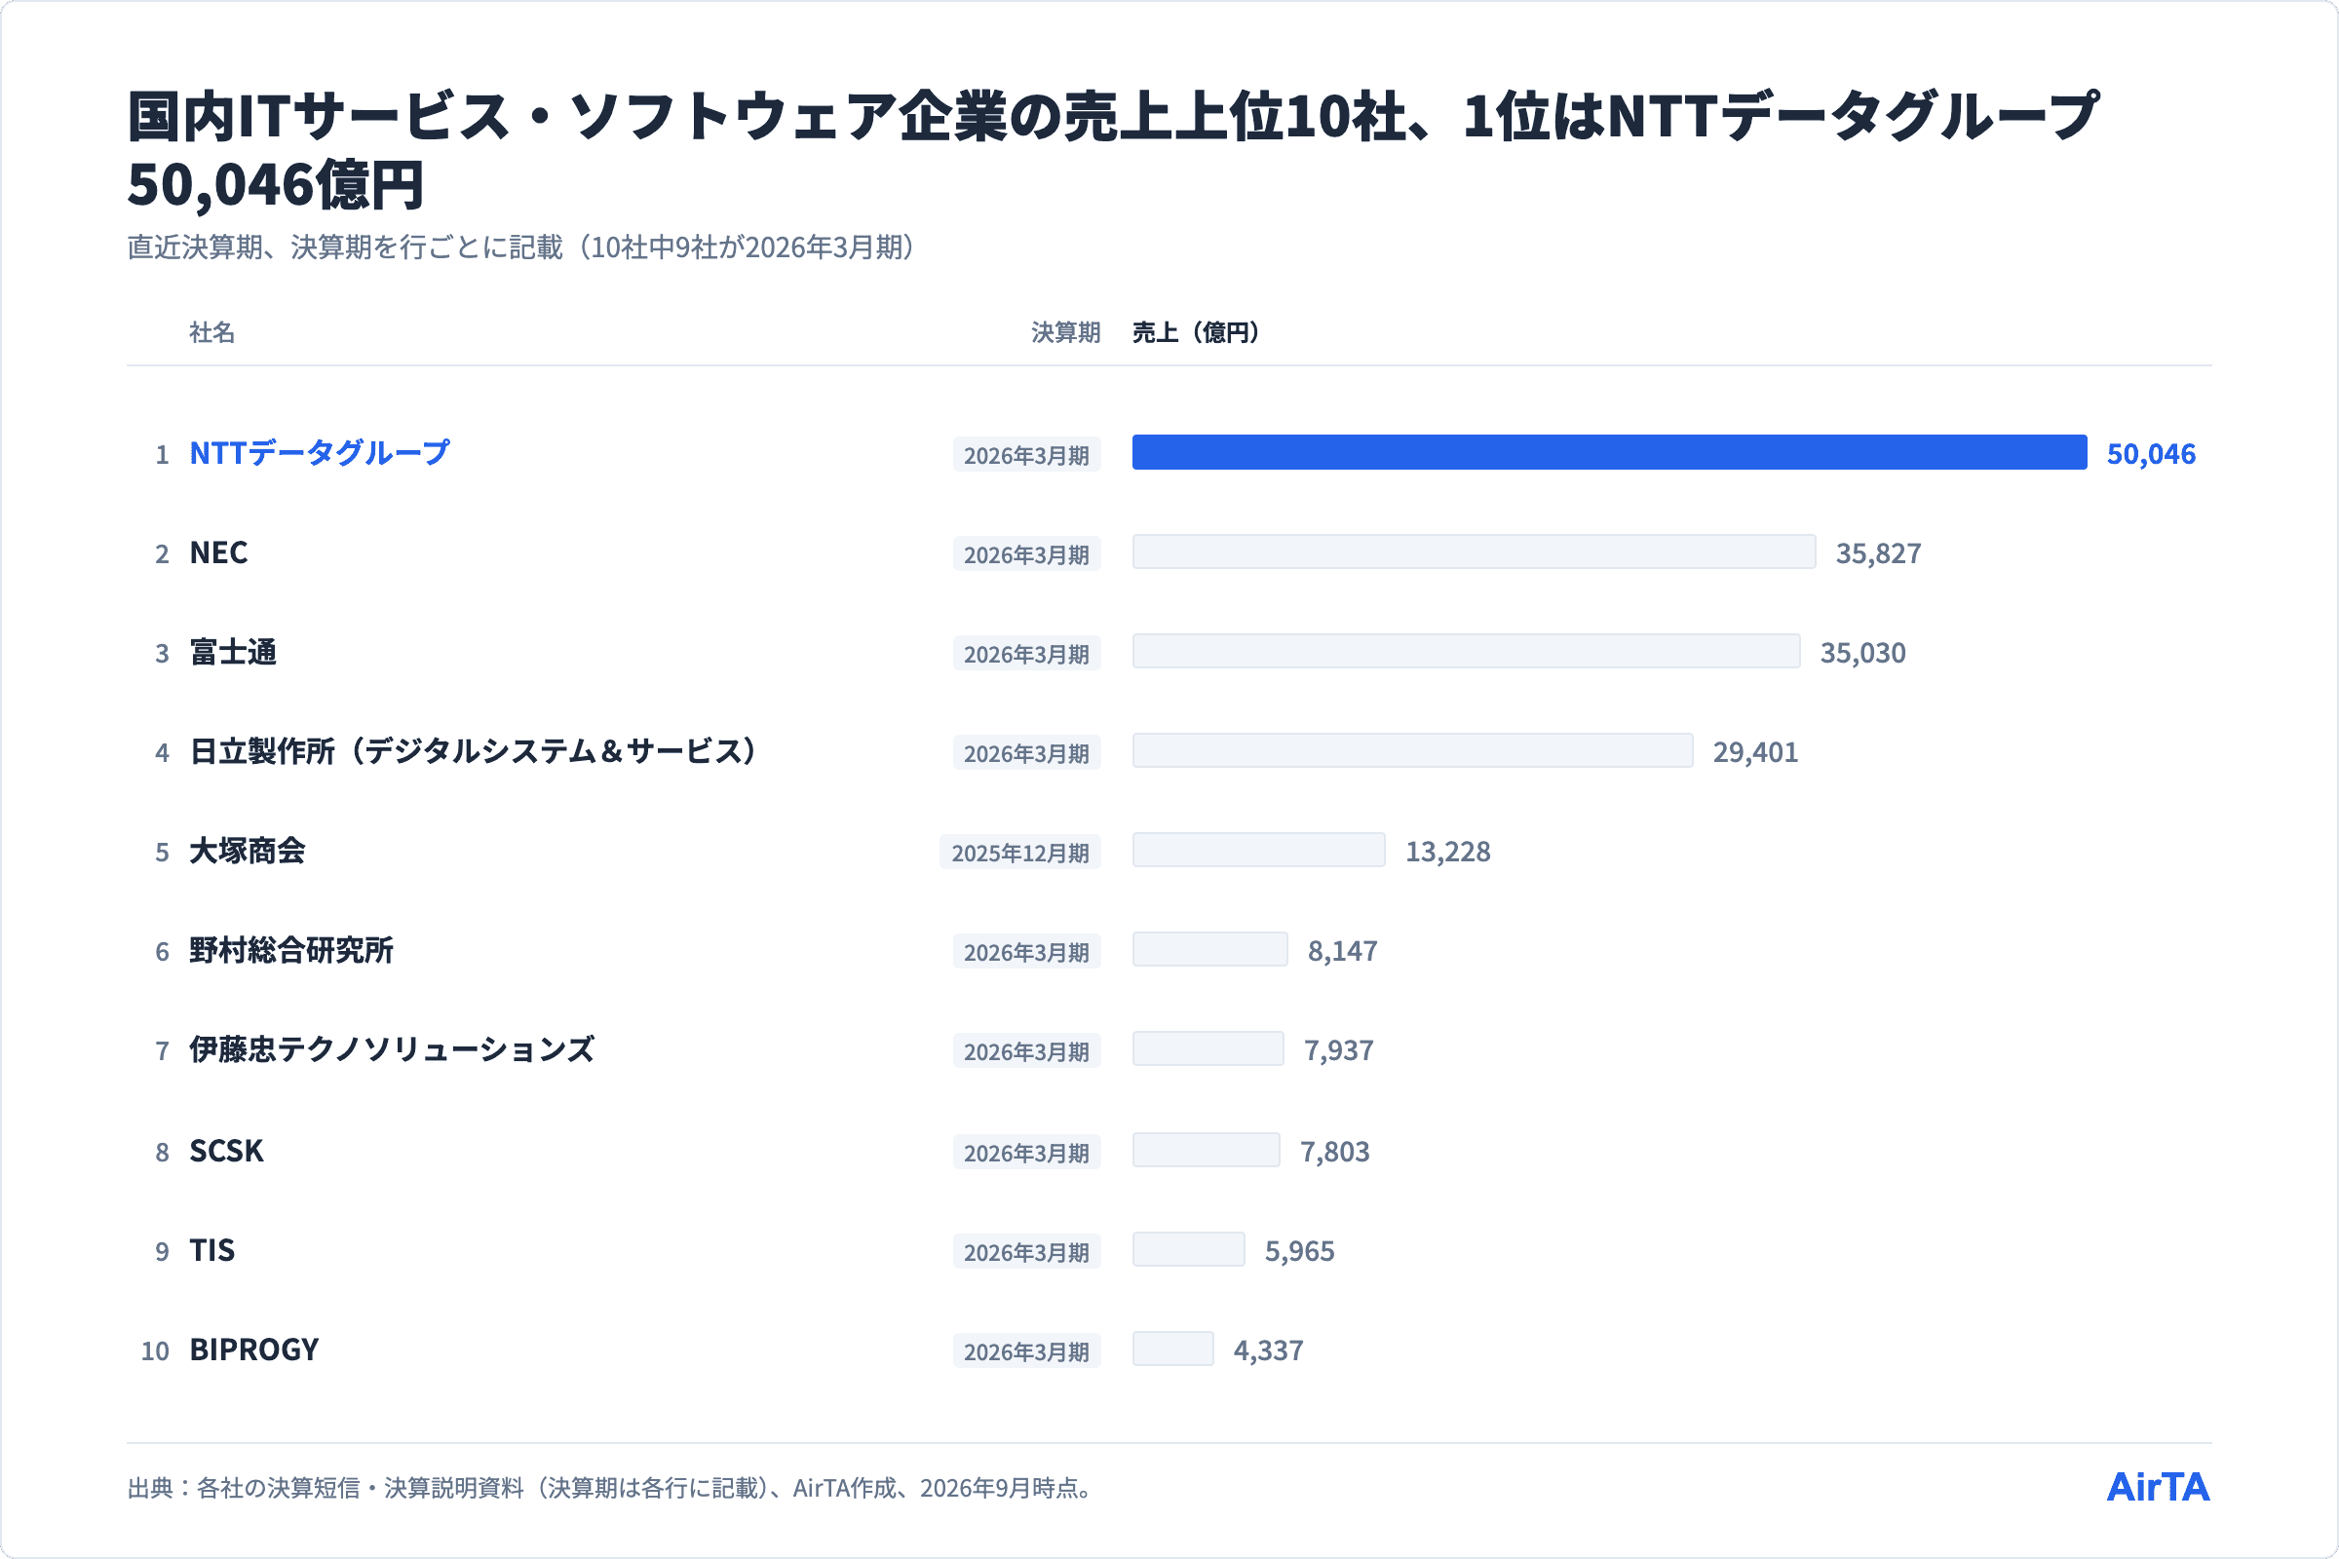Click the 35,827 value label
Image resolution: width=2339 pixels, height=1559 pixels.
tap(1879, 553)
